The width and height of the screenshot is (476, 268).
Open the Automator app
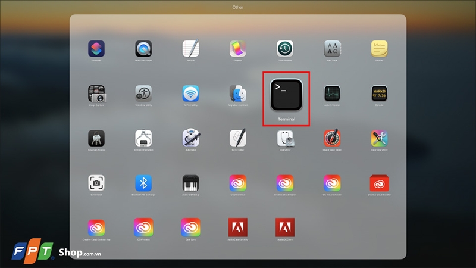[190, 138]
